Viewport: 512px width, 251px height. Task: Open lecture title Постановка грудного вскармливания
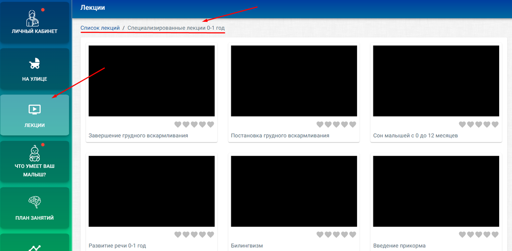pyautogui.click(x=280, y=136)
